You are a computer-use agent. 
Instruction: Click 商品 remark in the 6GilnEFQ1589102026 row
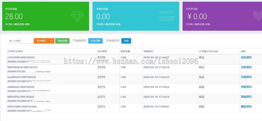pyautogui.click(x=202, y=97)
